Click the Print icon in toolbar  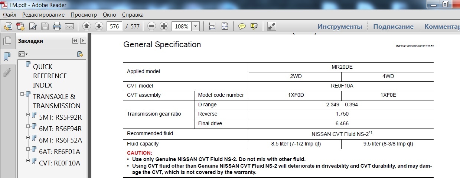click(57, 26)
